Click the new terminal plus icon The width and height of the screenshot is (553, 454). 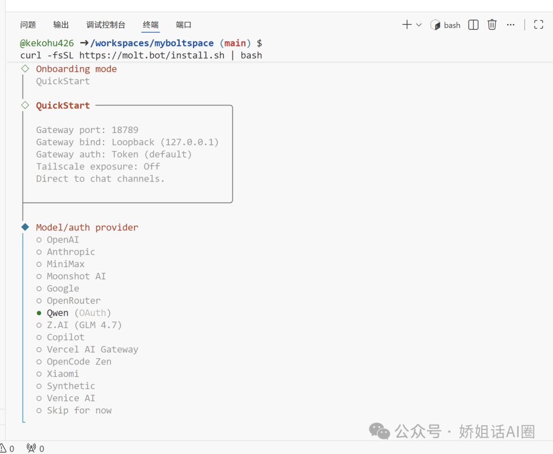[x=407, y=25]
